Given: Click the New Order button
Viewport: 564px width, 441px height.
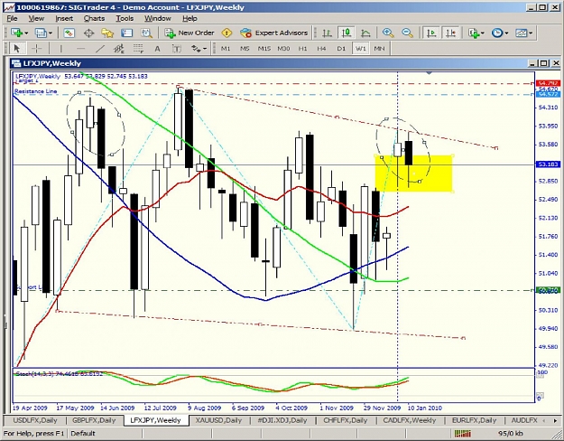Looking at the screenshot, I should pyautogui.click(x=190, y=33).
